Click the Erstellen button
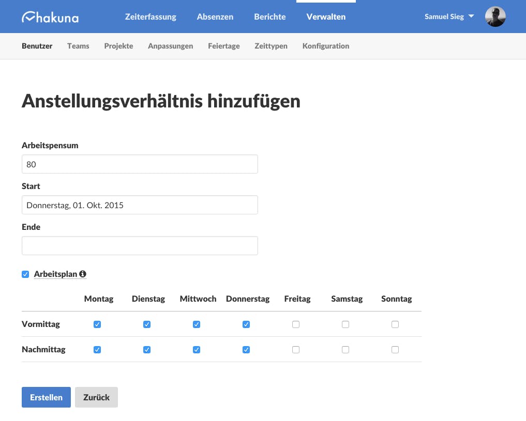 pyautogui.click(x=47, y=397)
